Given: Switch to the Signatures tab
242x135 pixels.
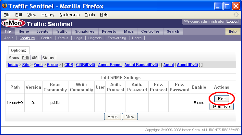Looking at the screenshot, I should coord(85,31).
